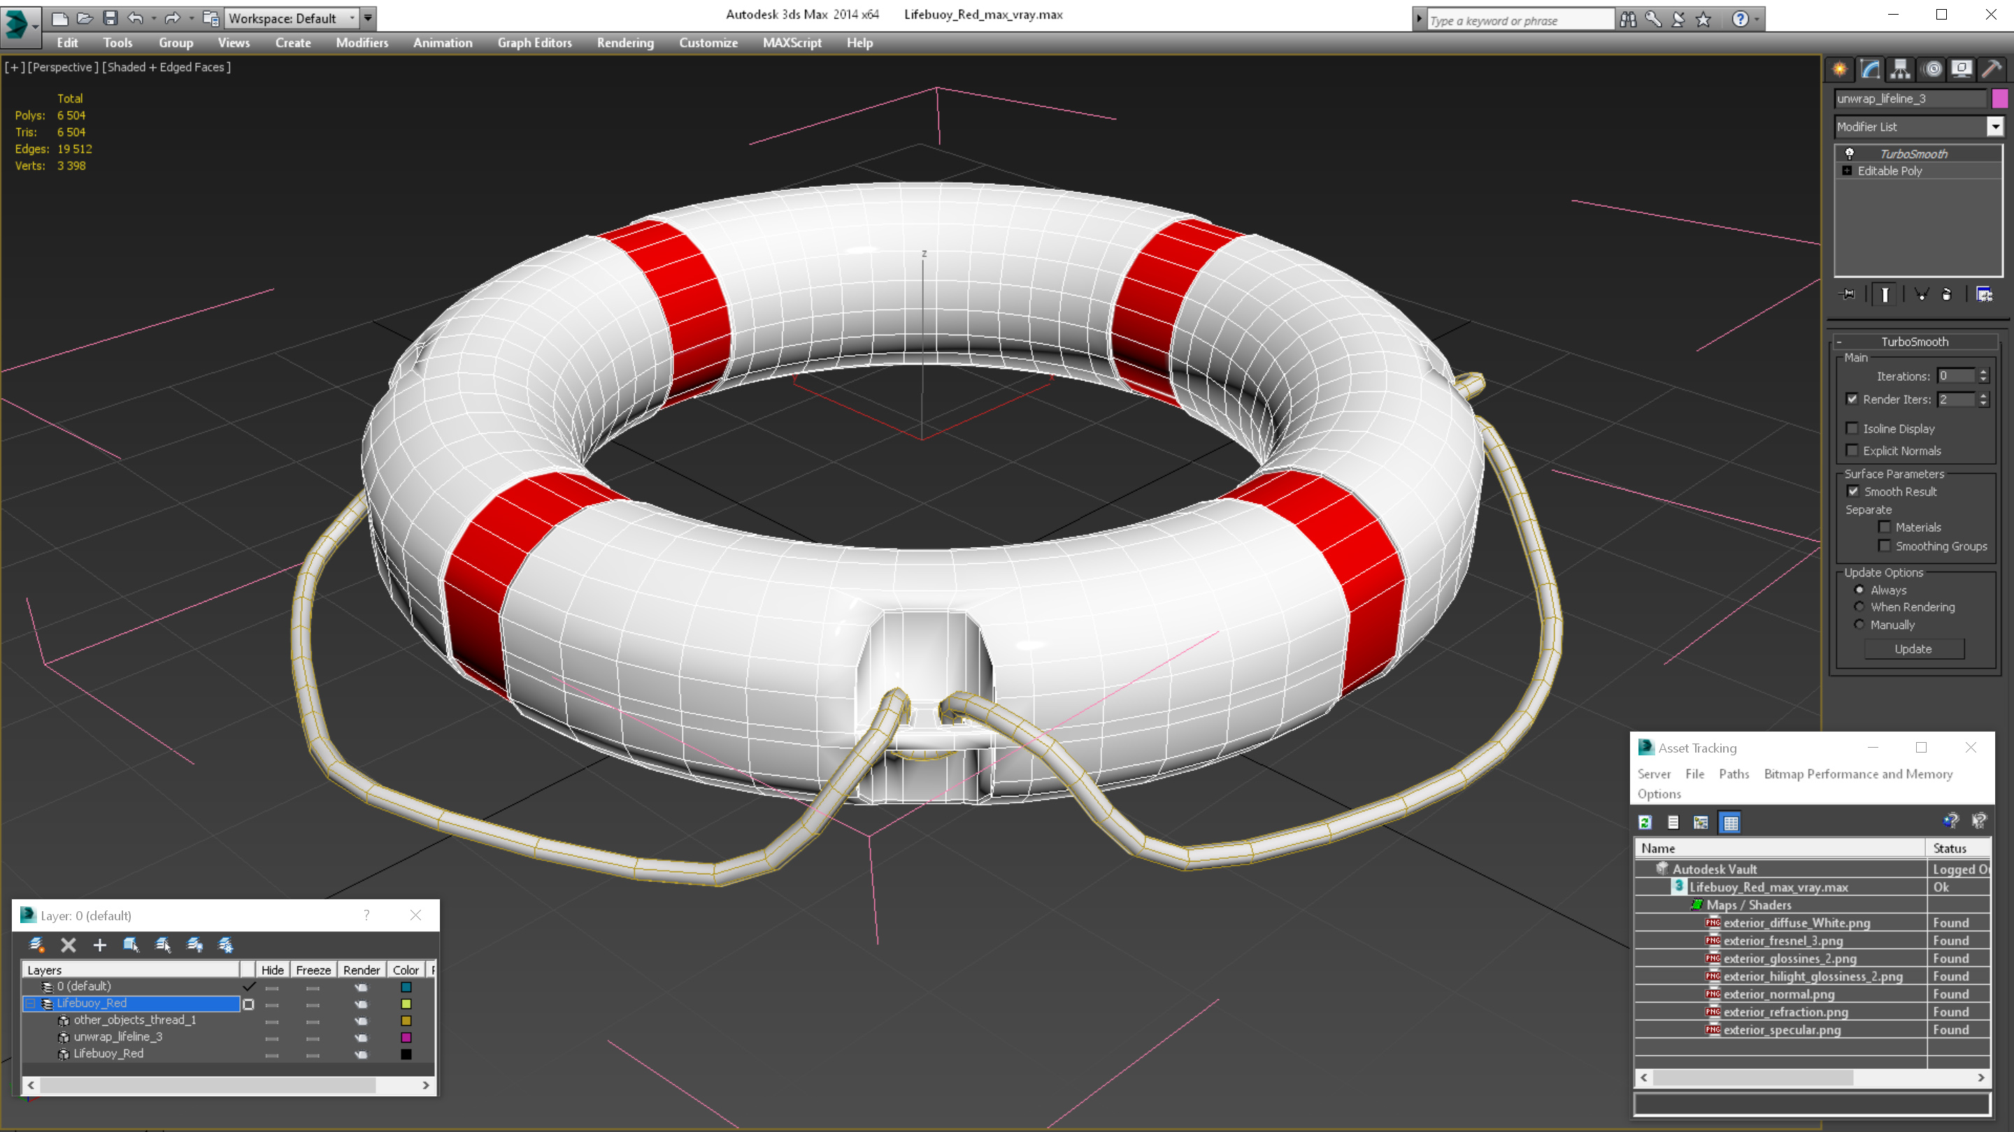This screenshot has height=1132, width=2014.
Task: Expand the Editable Poly stack entry
Action: point(1848,170)
